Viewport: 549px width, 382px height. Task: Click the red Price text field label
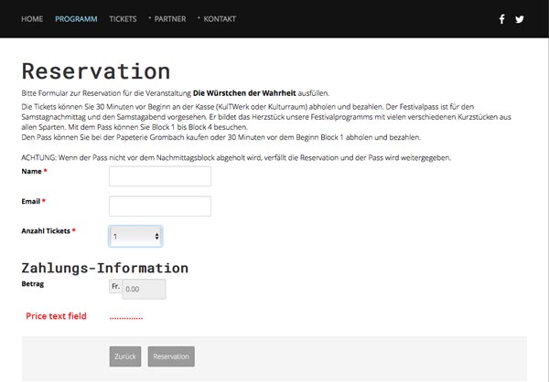point(56,316)
